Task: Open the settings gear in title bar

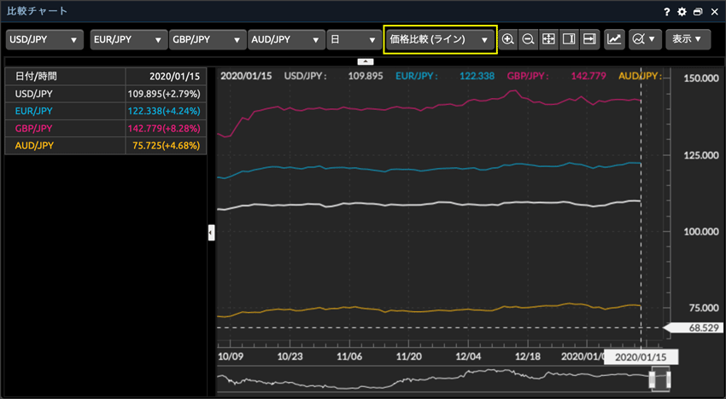Action: pyautogui.click(x=682, y=12)
